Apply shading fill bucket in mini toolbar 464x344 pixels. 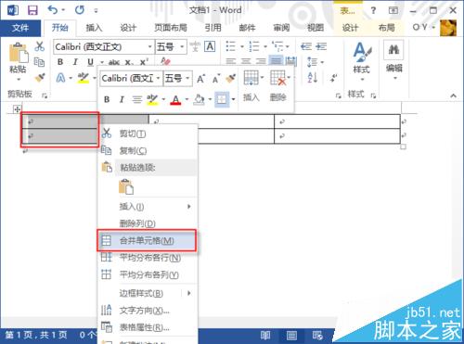pos(199,99)
